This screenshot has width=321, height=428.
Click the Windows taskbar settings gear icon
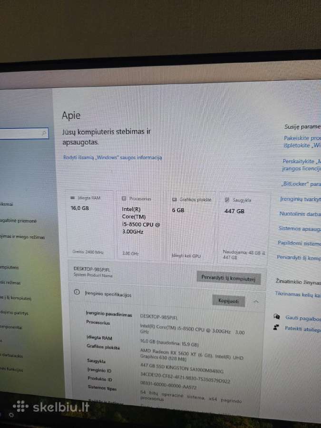point(11,415)
